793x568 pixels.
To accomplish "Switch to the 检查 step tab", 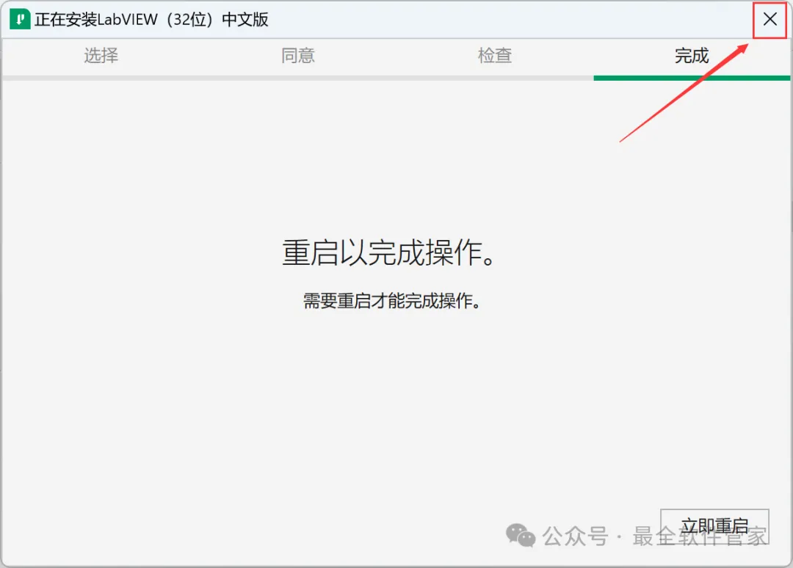I will (495, 56).
